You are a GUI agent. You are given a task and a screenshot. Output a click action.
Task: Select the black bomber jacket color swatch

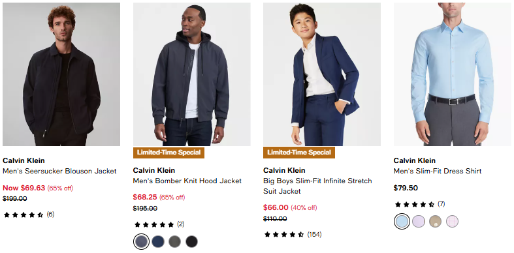pos(192,241)
